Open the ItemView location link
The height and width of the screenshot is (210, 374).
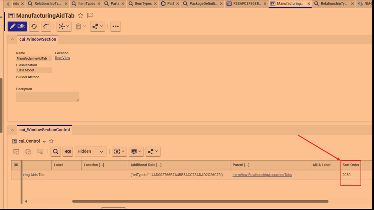(63, 58)
